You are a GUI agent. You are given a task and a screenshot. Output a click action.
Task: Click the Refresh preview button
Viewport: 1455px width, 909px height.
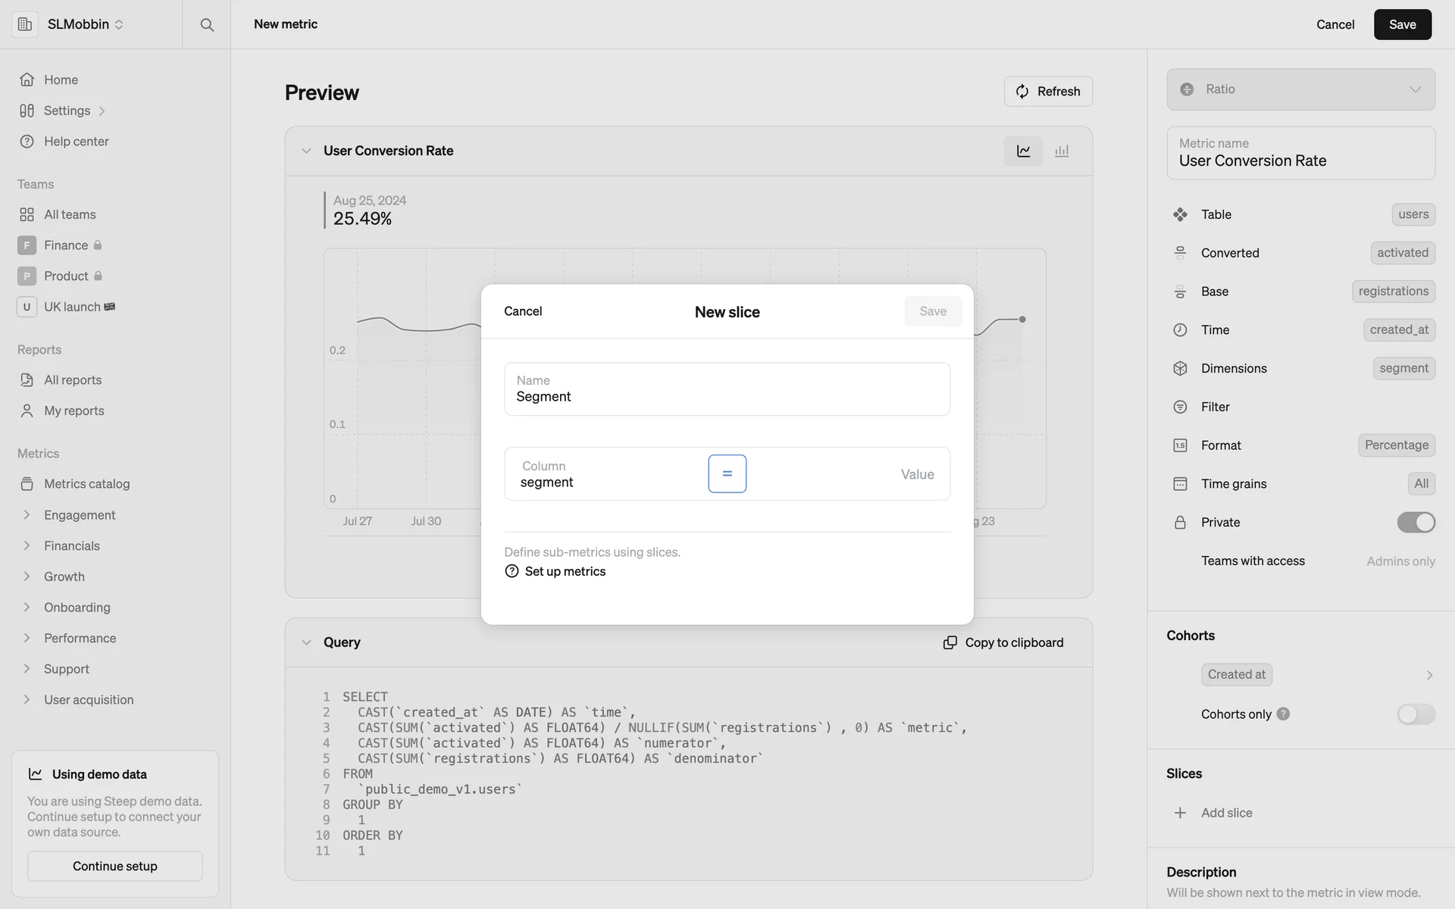pos(1048,92)
